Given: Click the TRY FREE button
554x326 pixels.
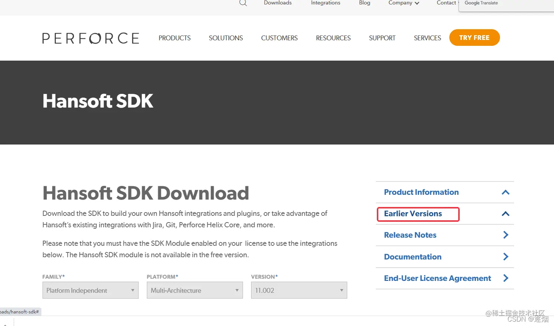Looking at the screenshot, I should [x=474, y=38].
